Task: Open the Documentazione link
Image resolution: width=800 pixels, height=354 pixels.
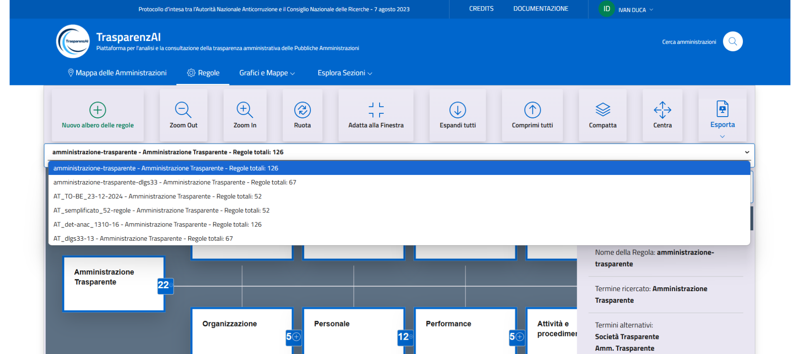Action: 540,9
